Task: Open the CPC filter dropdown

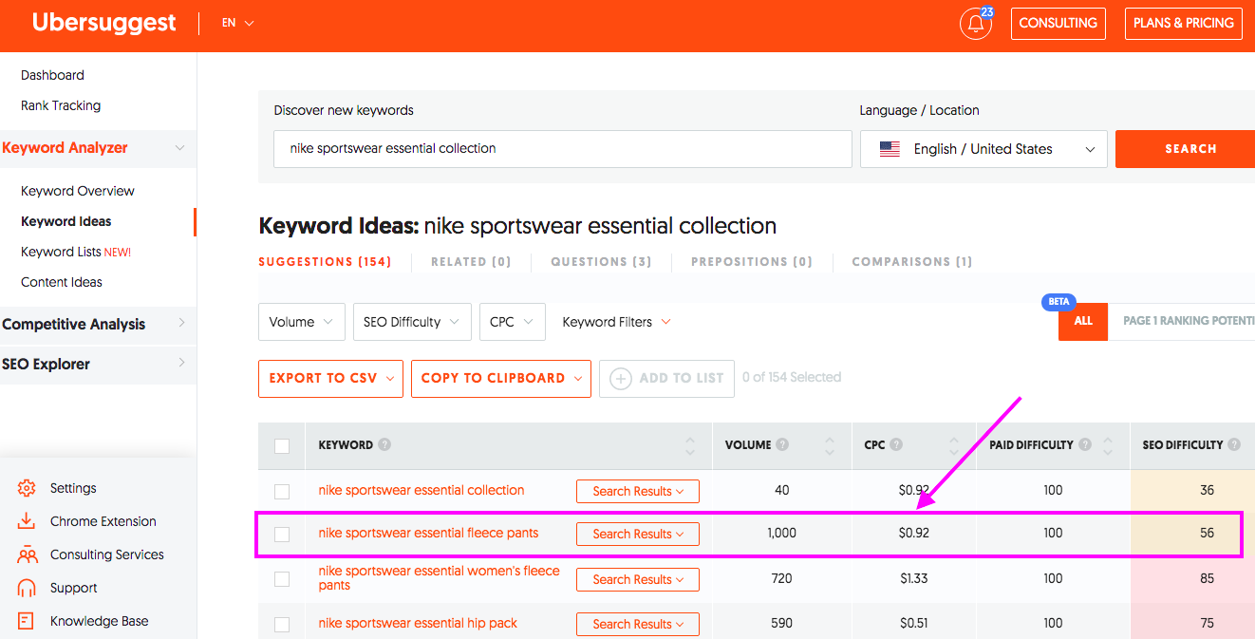Action: [513, 322]
